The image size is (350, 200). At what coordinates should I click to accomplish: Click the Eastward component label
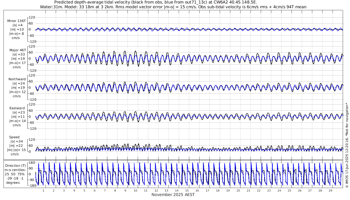(17, 108)
